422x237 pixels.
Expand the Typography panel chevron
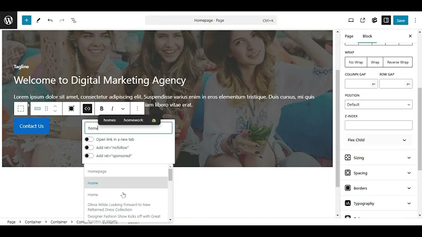[409, 204]
